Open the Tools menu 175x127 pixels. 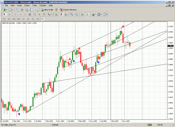point(34,5)
